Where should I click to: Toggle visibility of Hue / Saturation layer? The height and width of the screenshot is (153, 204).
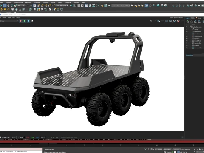[187, 34]
